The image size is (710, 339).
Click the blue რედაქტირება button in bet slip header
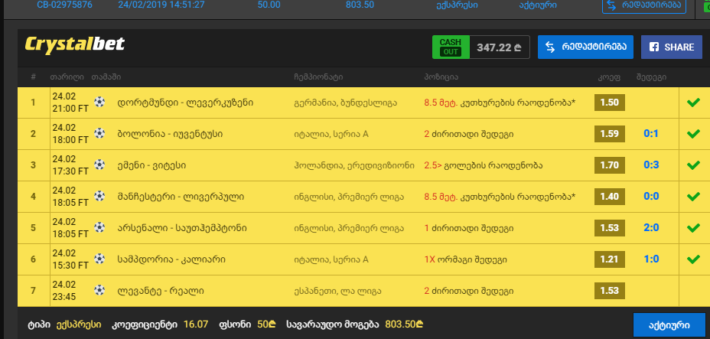(585, 47)
